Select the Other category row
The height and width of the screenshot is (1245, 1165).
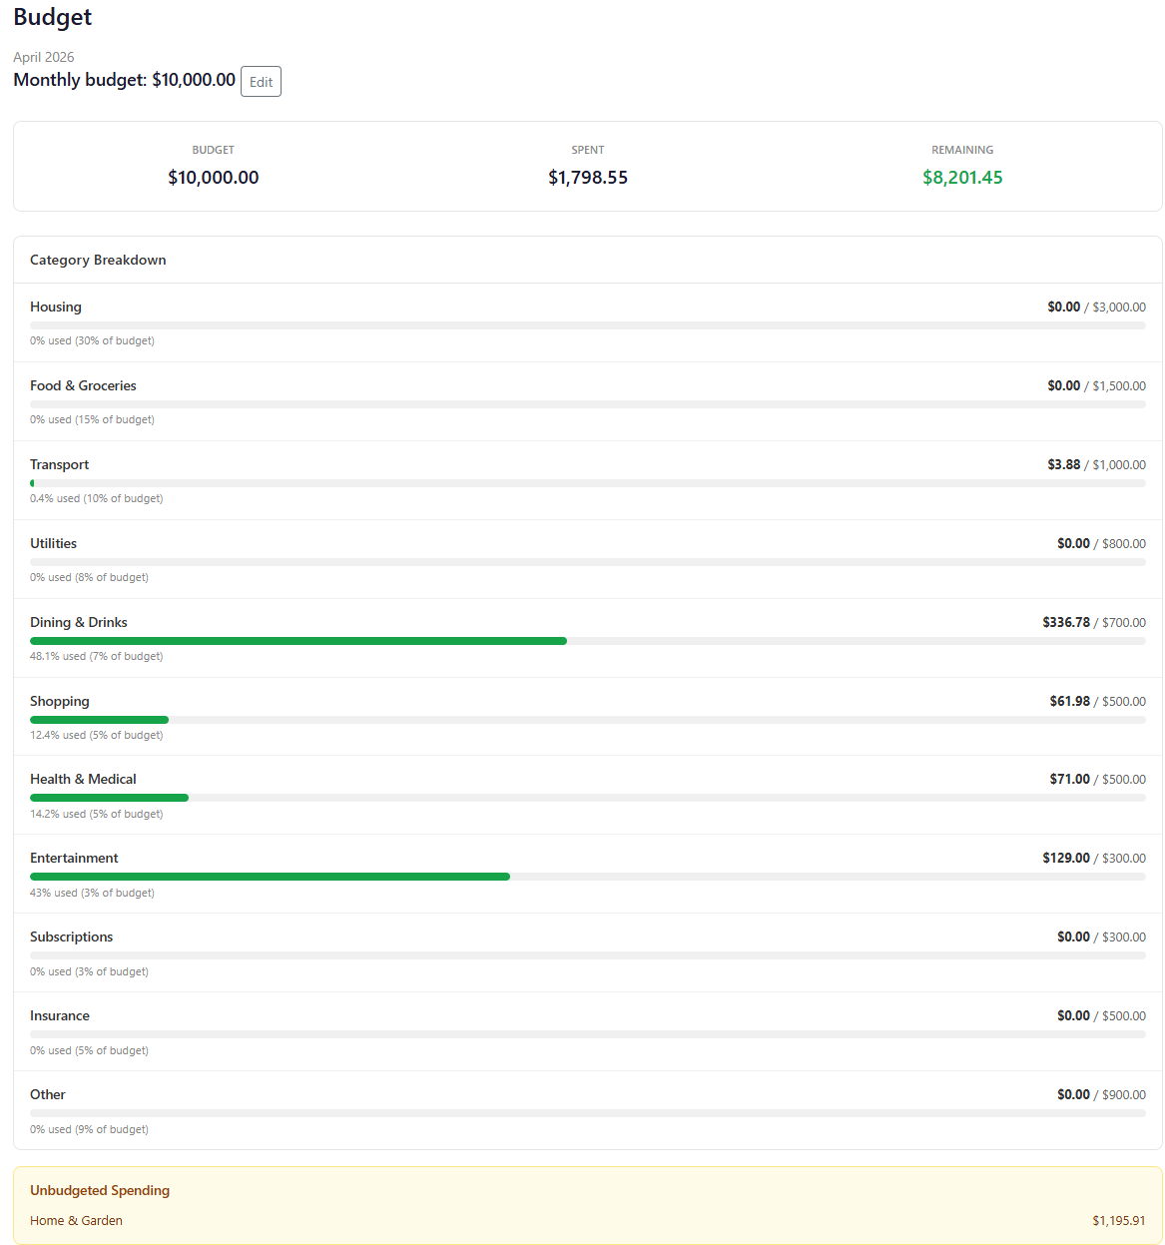coord(47,1094)
